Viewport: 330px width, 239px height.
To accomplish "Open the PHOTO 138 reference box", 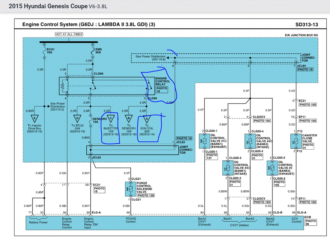I will (x=146, y=195).
